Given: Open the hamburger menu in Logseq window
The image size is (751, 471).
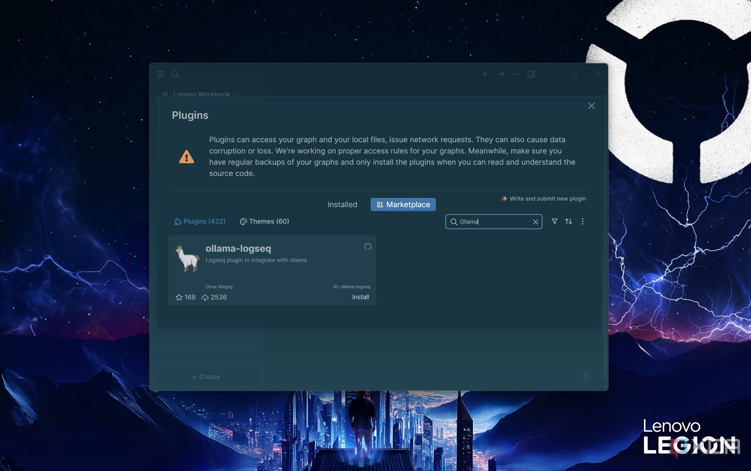Looking at the screenshot, I should (160, 74).
